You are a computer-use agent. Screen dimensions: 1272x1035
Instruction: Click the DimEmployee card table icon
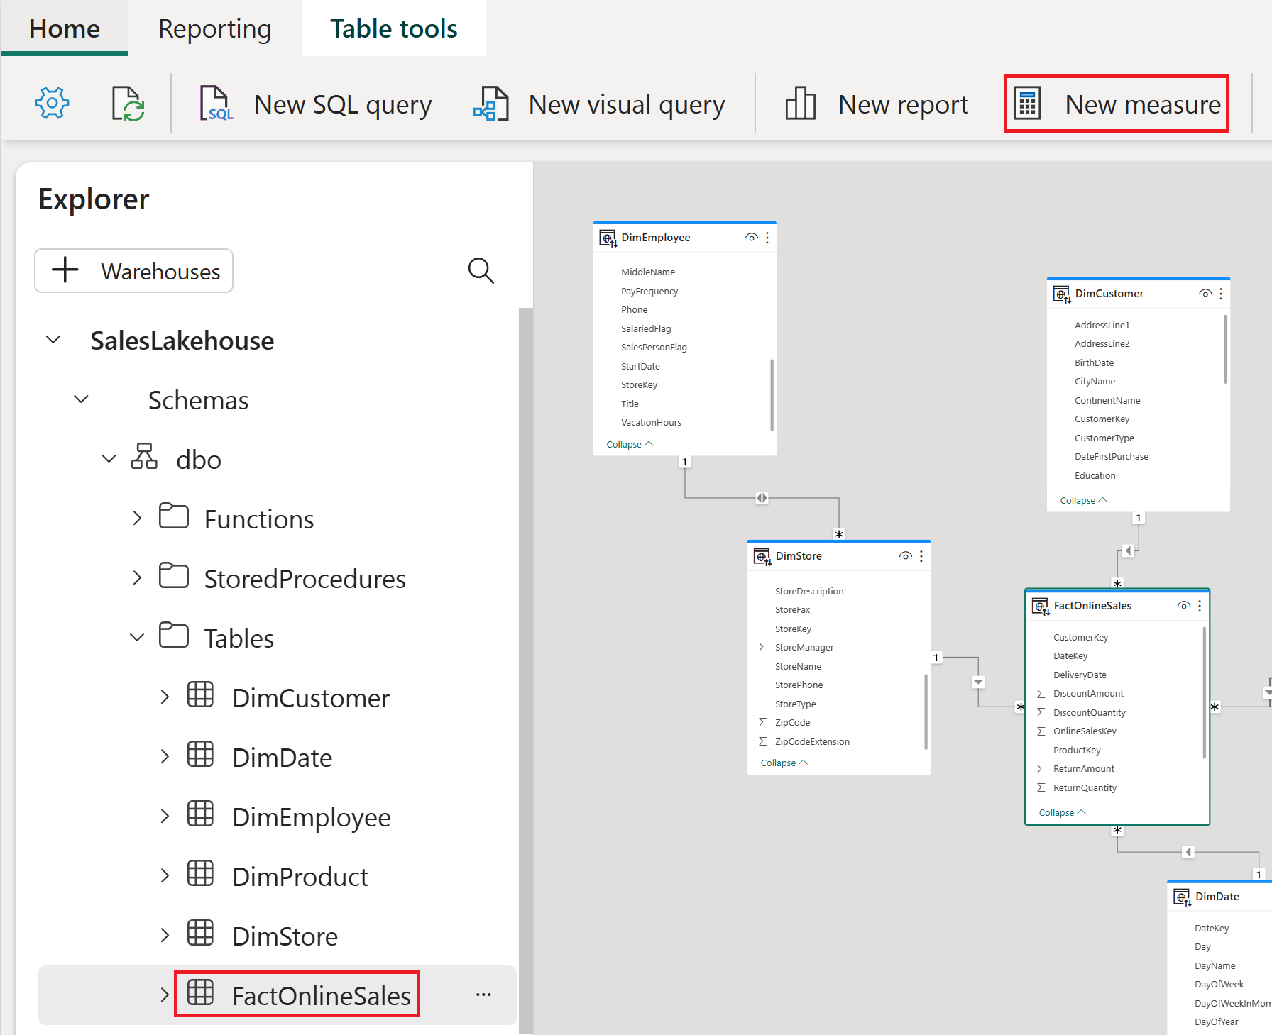(x=608, y=238)
